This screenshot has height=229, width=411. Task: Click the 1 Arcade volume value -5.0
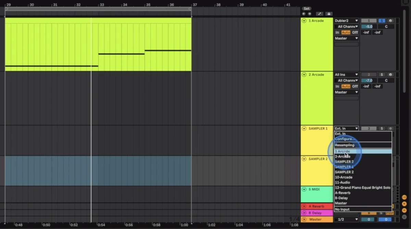point(369,27)
